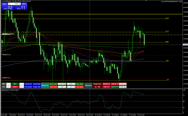Viewport: 188px width, 116px height.
Task: Decrease volume with the one-click panel down arrow
Action: coord(9,4)
